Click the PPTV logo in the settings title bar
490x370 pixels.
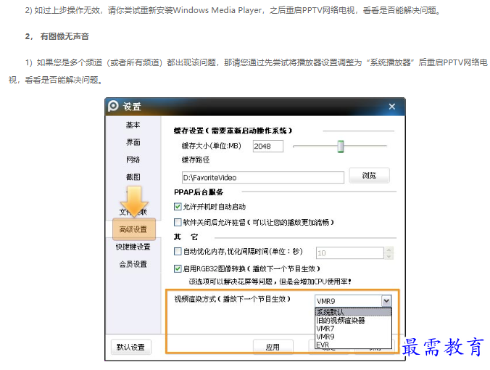(113, 106)
